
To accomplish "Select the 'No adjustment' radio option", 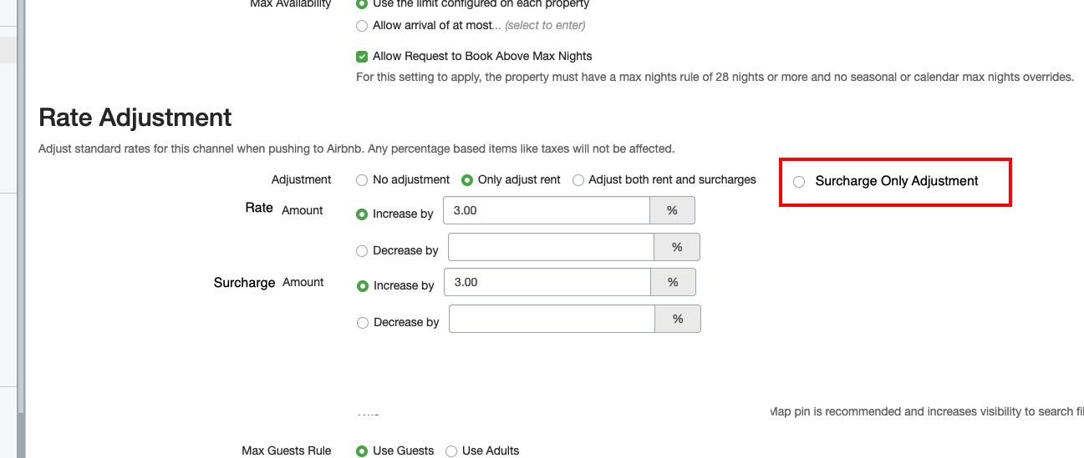I will tap(362, 180).
